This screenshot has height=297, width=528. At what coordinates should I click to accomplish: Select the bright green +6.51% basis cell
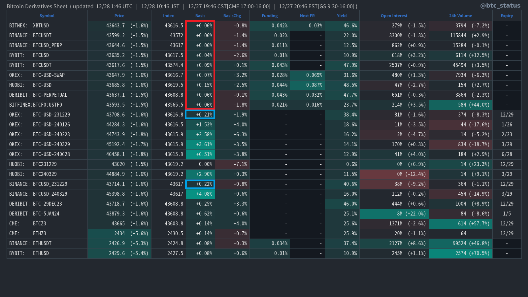[x=200, y=154]
